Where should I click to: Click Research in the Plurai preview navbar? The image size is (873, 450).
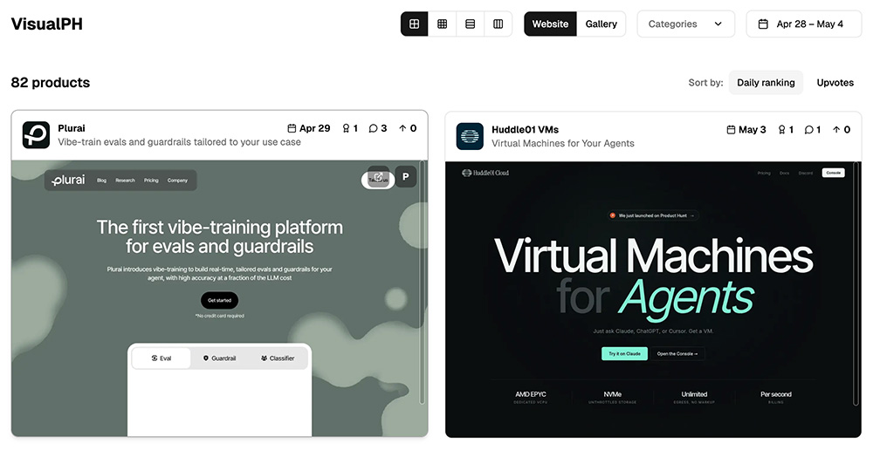[x=125, y=181]
